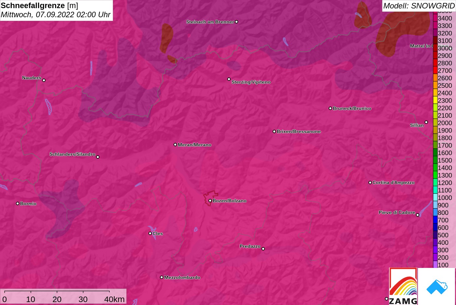Click the Schneefallgrenze [m] title
The width and height of the screenshot is (456, 305).
(39, 6)
